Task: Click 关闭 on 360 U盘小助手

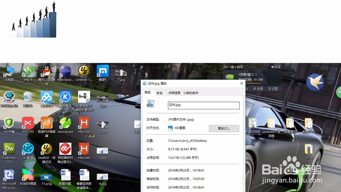Action: coord(276,67)
